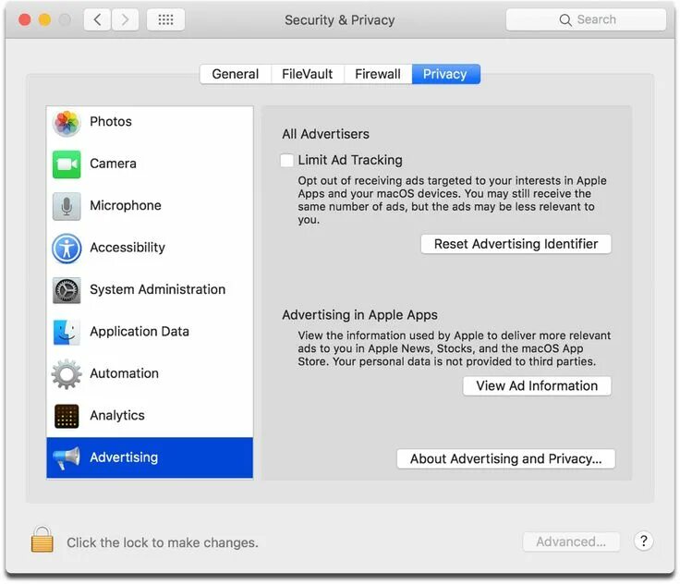Open the help question mark button

click(x=644, y=541)
